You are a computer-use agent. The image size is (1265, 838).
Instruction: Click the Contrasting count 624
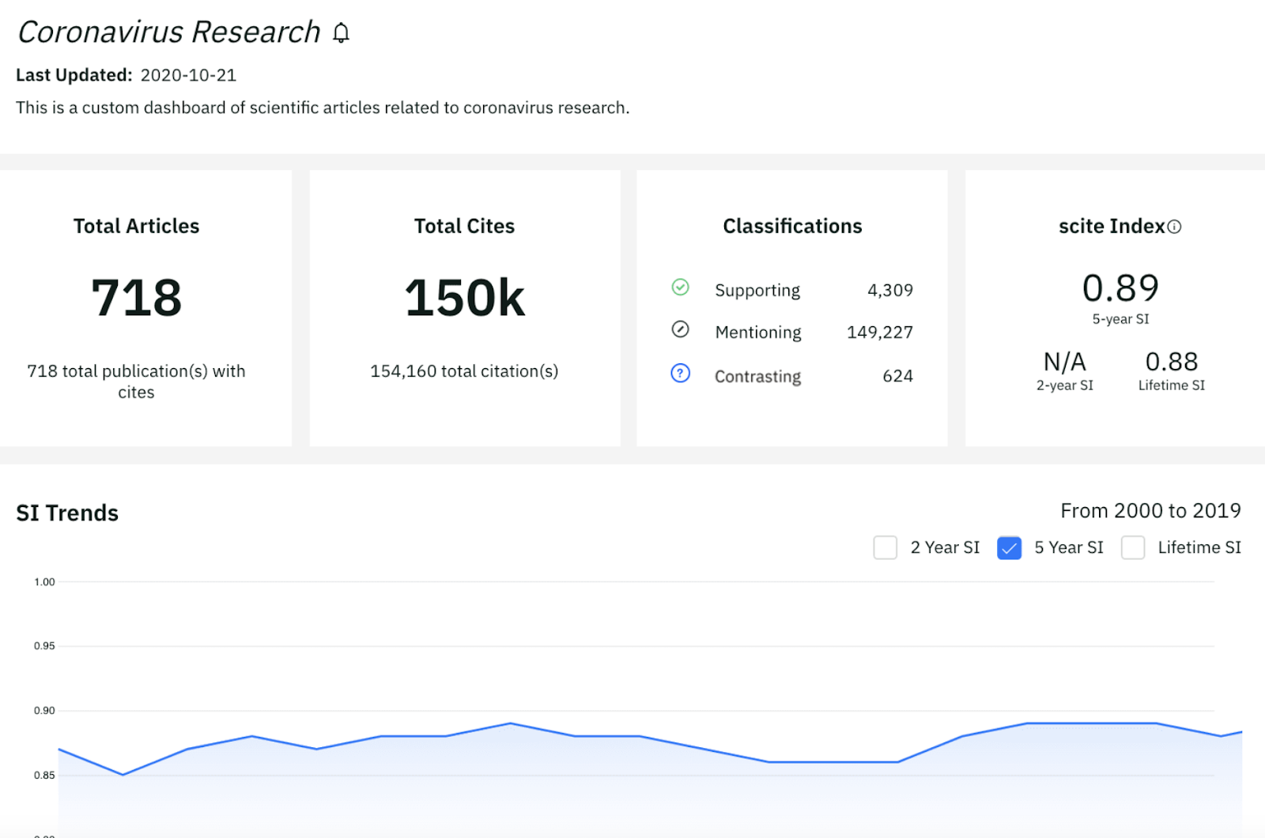coord(897,376)
